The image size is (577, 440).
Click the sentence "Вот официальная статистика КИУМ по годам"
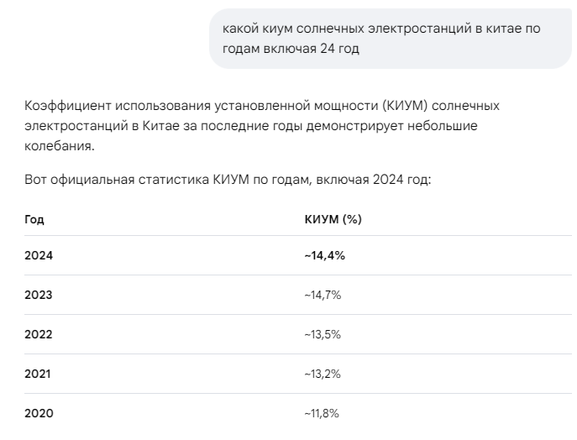(x=227, y=181)
